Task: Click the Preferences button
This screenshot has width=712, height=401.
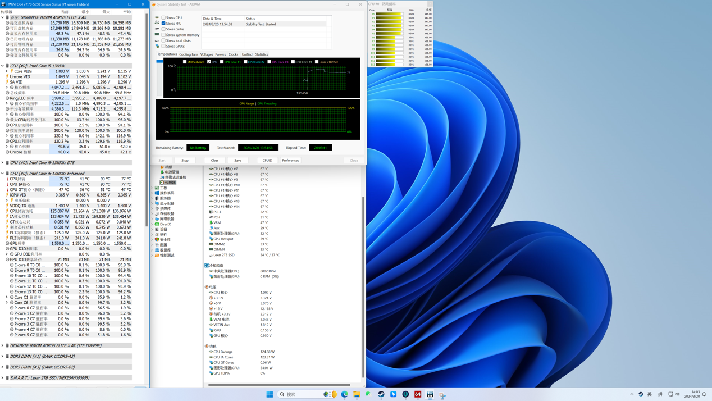Action: [290, 161]
